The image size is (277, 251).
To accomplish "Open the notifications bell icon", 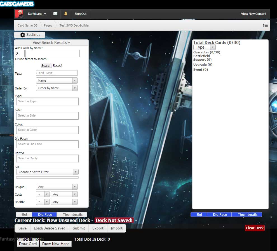I will coord(66,14).
